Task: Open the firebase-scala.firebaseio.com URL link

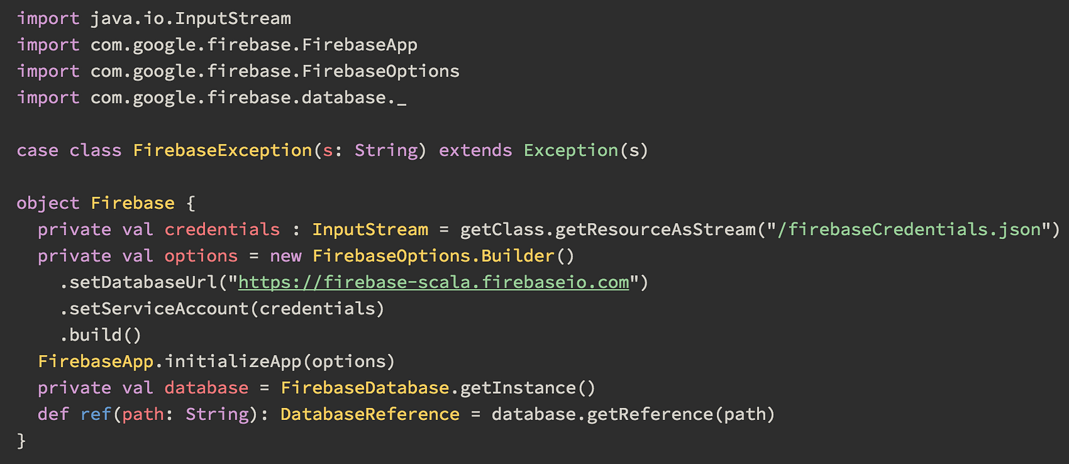Action: 433,282
